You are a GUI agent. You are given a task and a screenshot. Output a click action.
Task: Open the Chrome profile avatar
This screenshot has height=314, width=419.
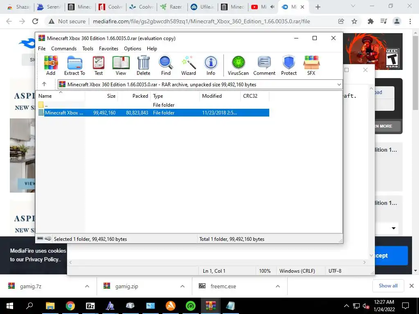click(397, 21)
